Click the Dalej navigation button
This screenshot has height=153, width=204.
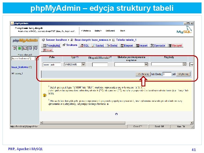point(98,31)
